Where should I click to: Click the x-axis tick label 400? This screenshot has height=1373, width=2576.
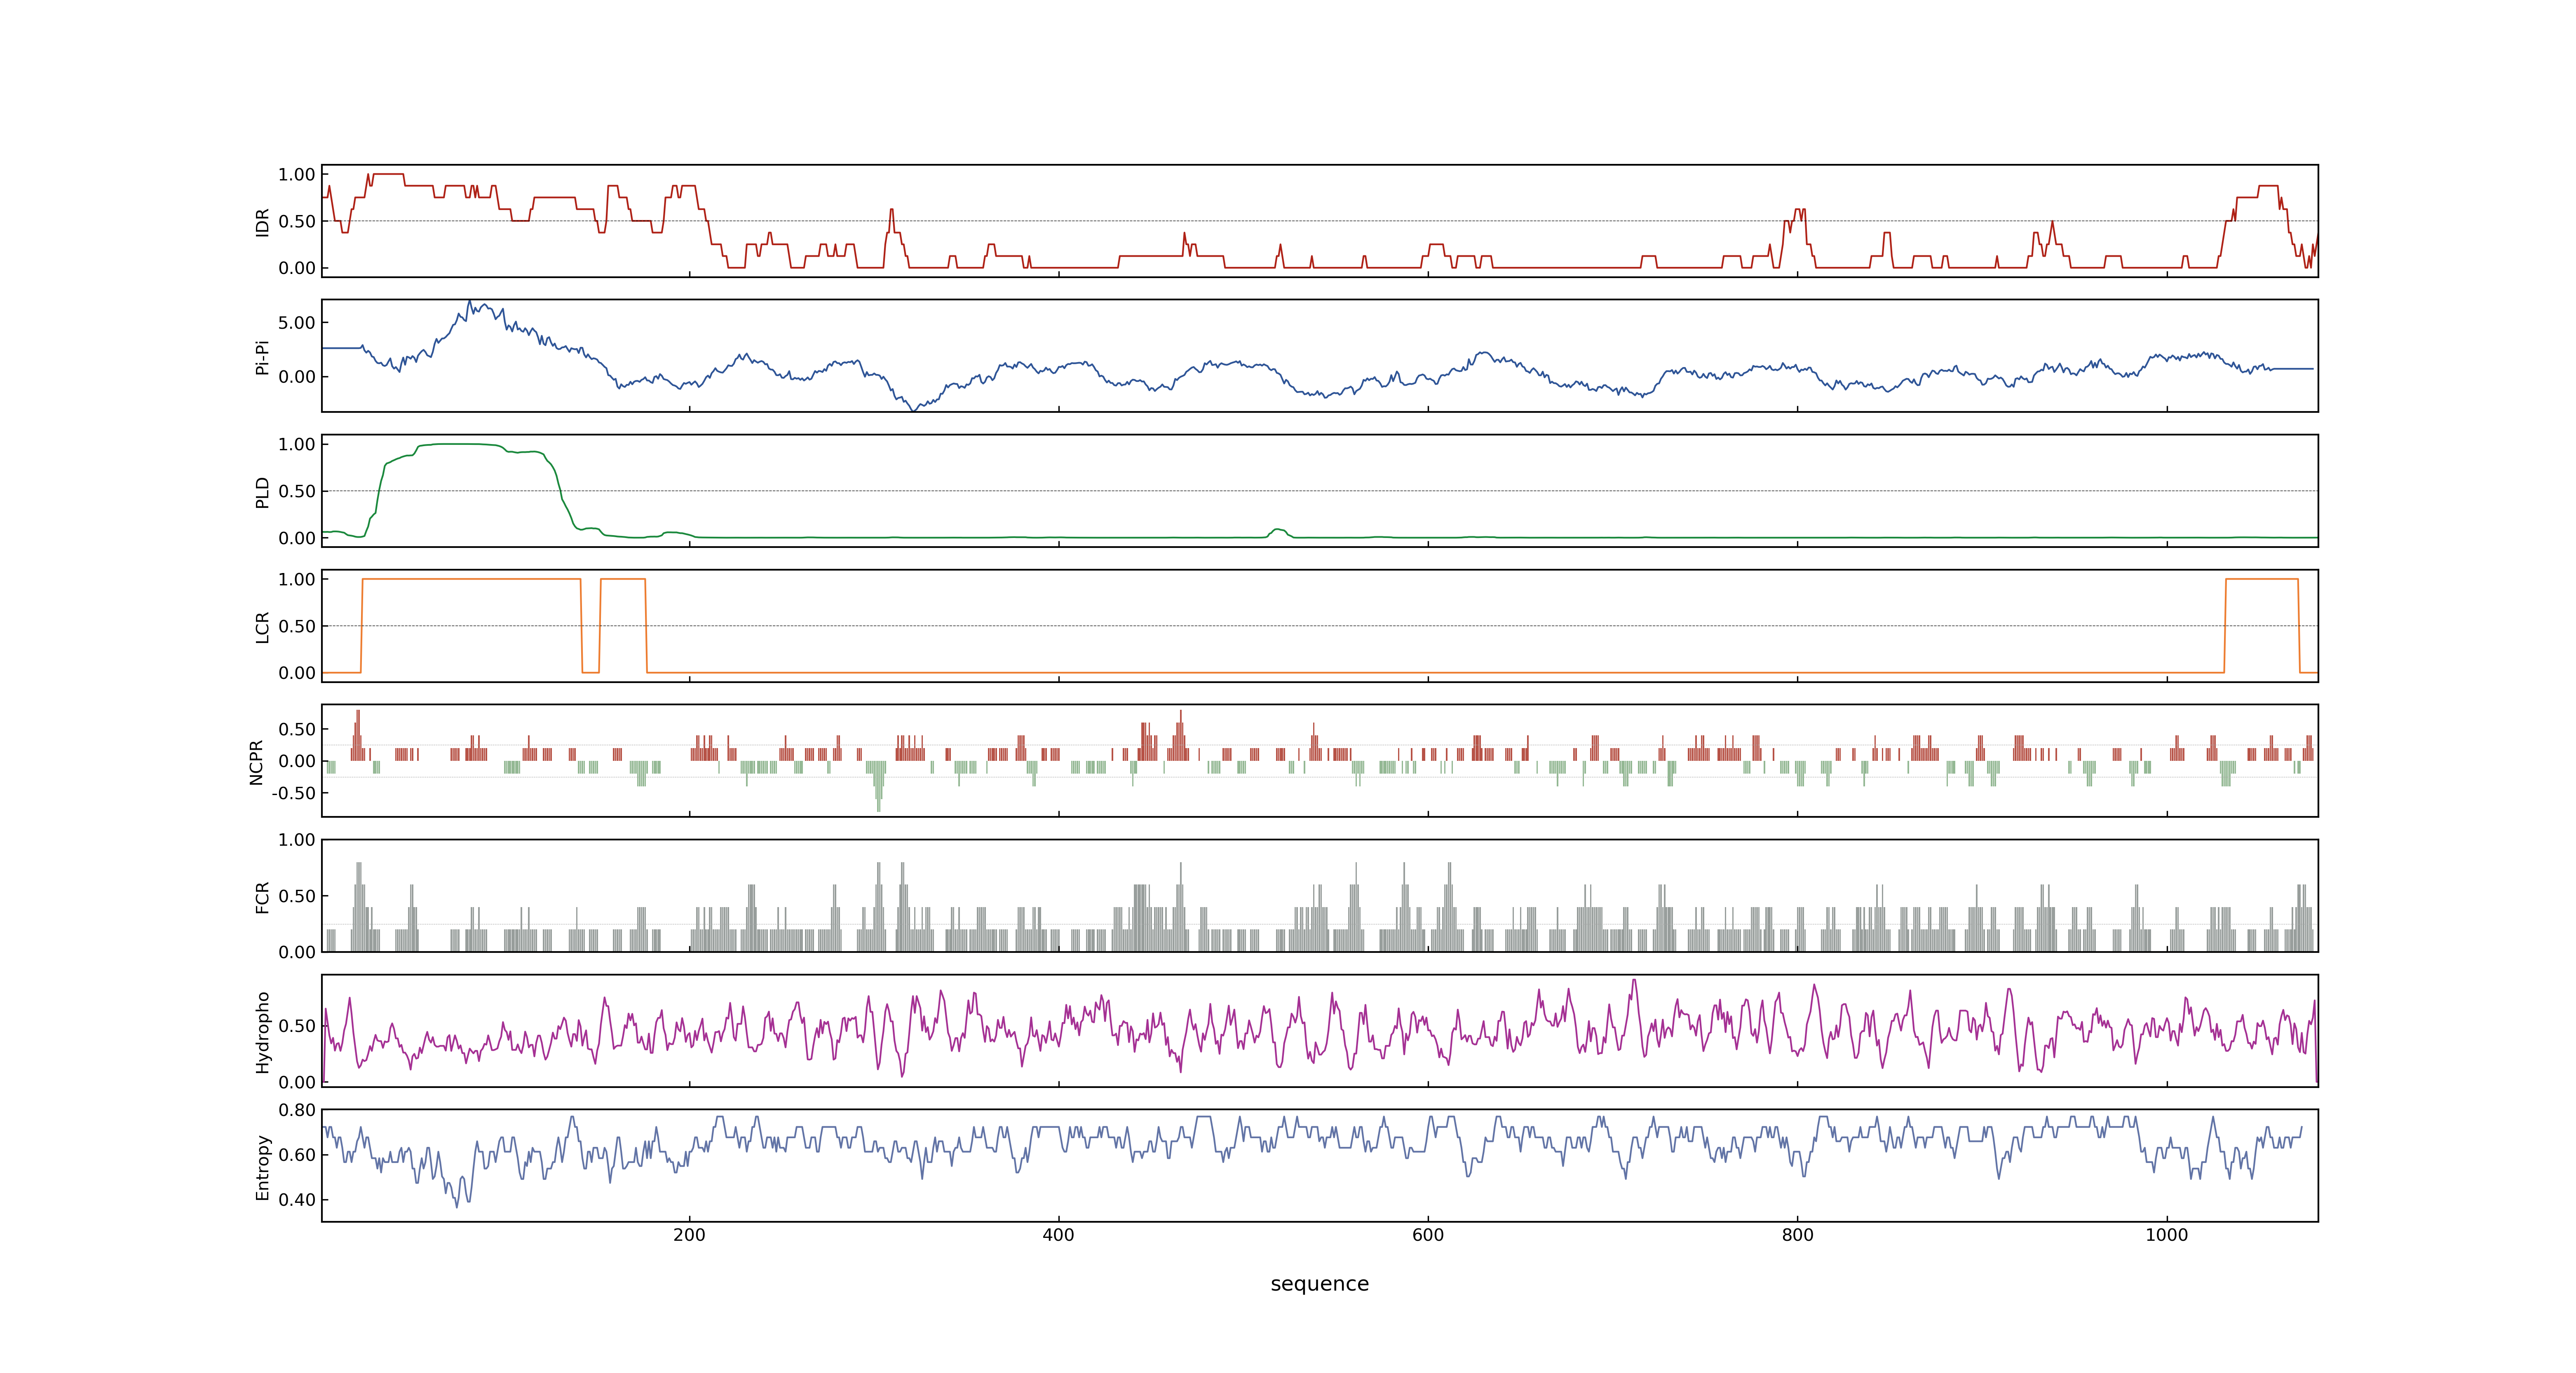pyautogui.click(x=1058, y=1235)
